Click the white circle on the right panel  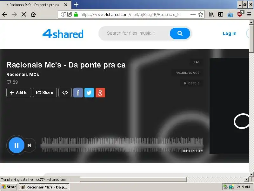click(241, 121)
